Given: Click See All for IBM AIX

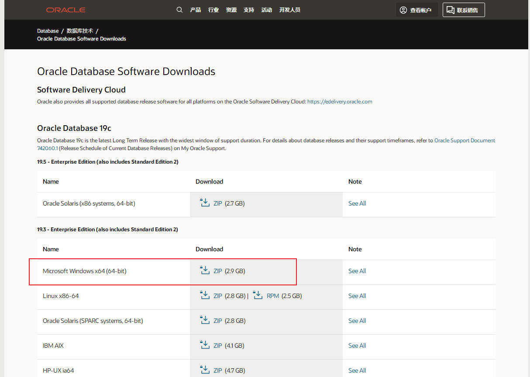Looking at the screenshot, I should 357,346.
